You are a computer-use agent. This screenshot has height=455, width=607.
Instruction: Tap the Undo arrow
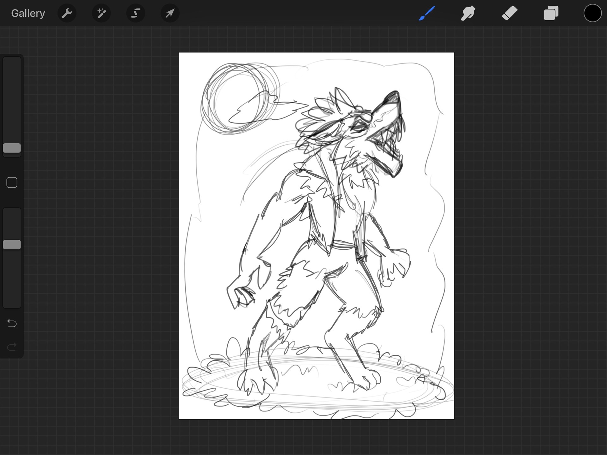[12, 323]
